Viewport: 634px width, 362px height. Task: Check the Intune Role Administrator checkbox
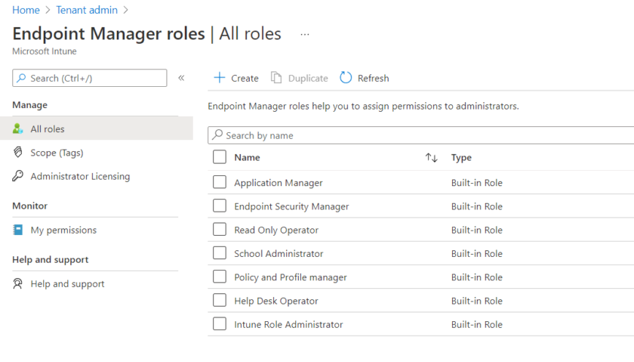[220, 324]
